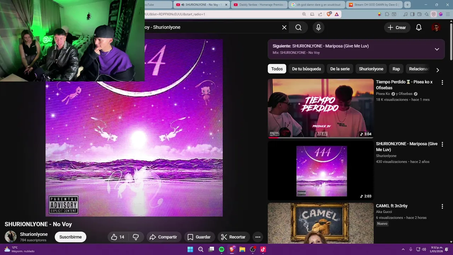Viewport: 453px width, 255px height.
Task: Open File Explorer from the taskbar
Action: tap(242, 249)
